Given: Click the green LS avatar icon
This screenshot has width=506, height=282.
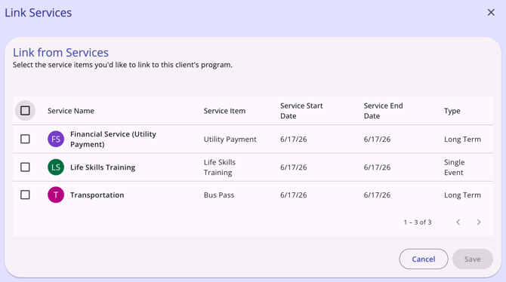Looking at the screenshot, I should tap(56, 167).
